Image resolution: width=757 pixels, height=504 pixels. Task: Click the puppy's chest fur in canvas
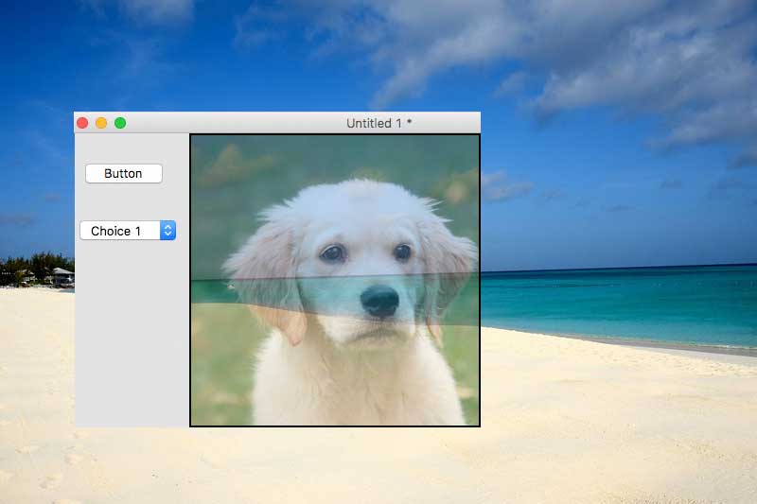(360, 388)
